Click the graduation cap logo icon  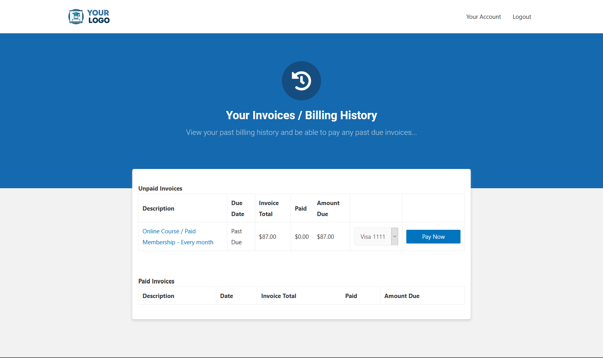pyautogui.click(x=76, y=17)
